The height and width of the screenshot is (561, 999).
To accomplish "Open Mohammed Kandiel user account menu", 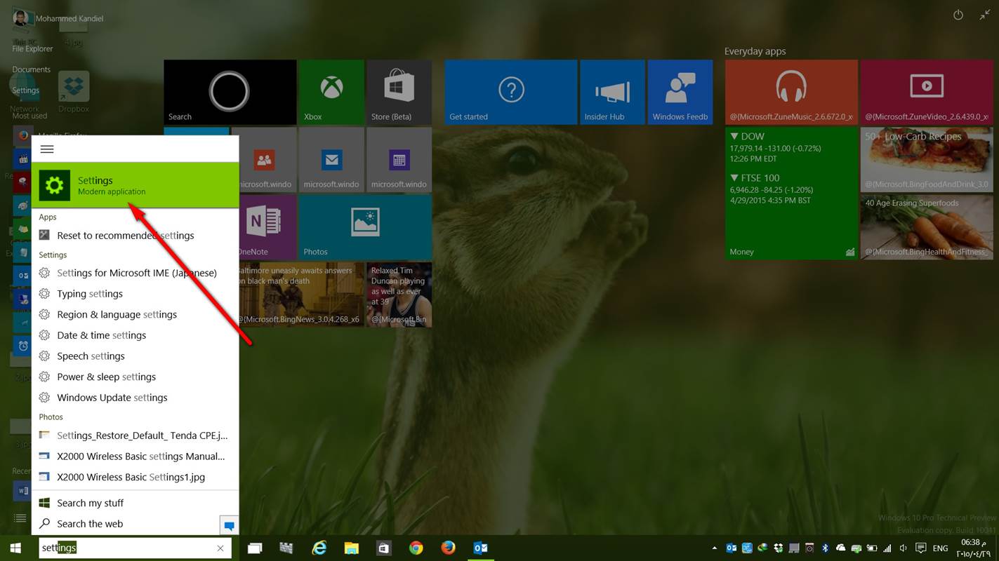I will pos(58,18).
